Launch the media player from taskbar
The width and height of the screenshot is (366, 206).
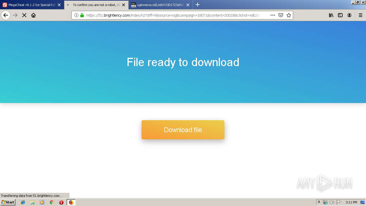point(42,202)
